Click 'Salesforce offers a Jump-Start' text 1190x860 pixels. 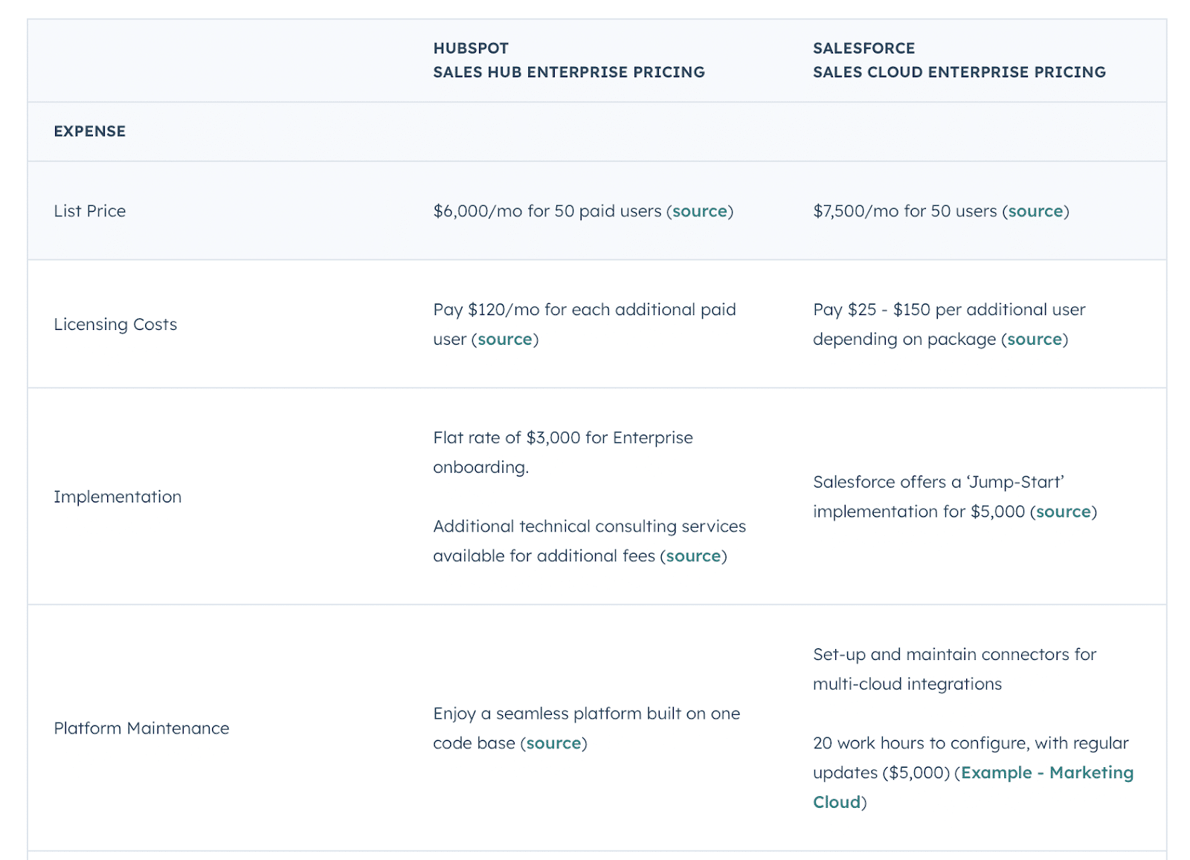point(939,482)
